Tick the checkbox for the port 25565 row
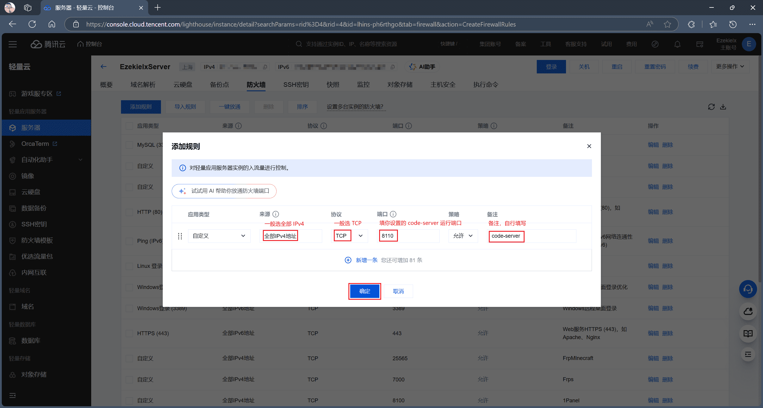Screen dimensions: 763x408 click(x=129, y=358)
